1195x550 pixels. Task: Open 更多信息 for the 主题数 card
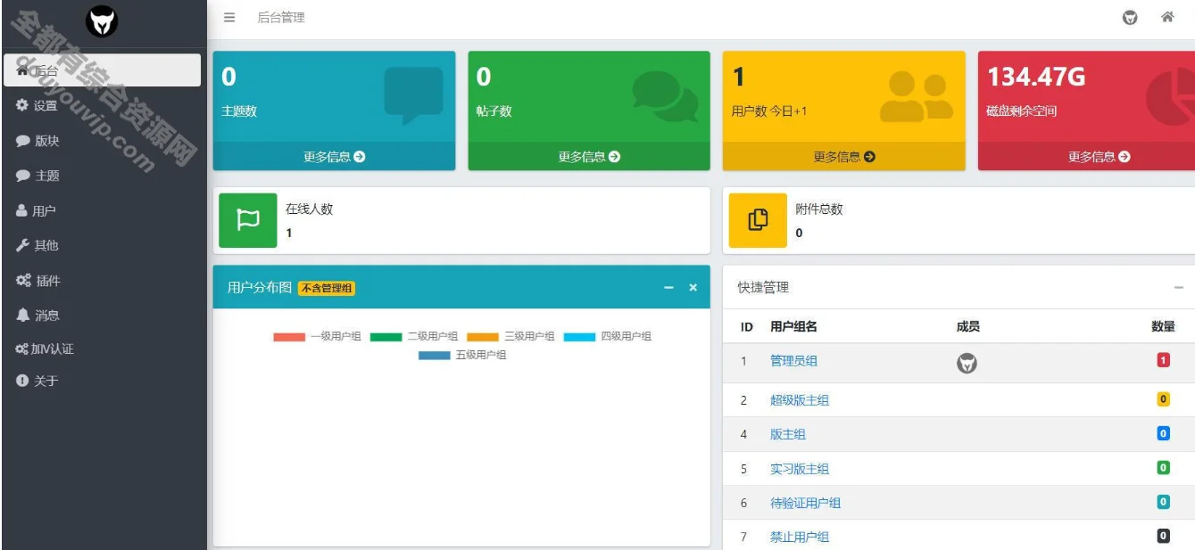(x=334, y=155)
